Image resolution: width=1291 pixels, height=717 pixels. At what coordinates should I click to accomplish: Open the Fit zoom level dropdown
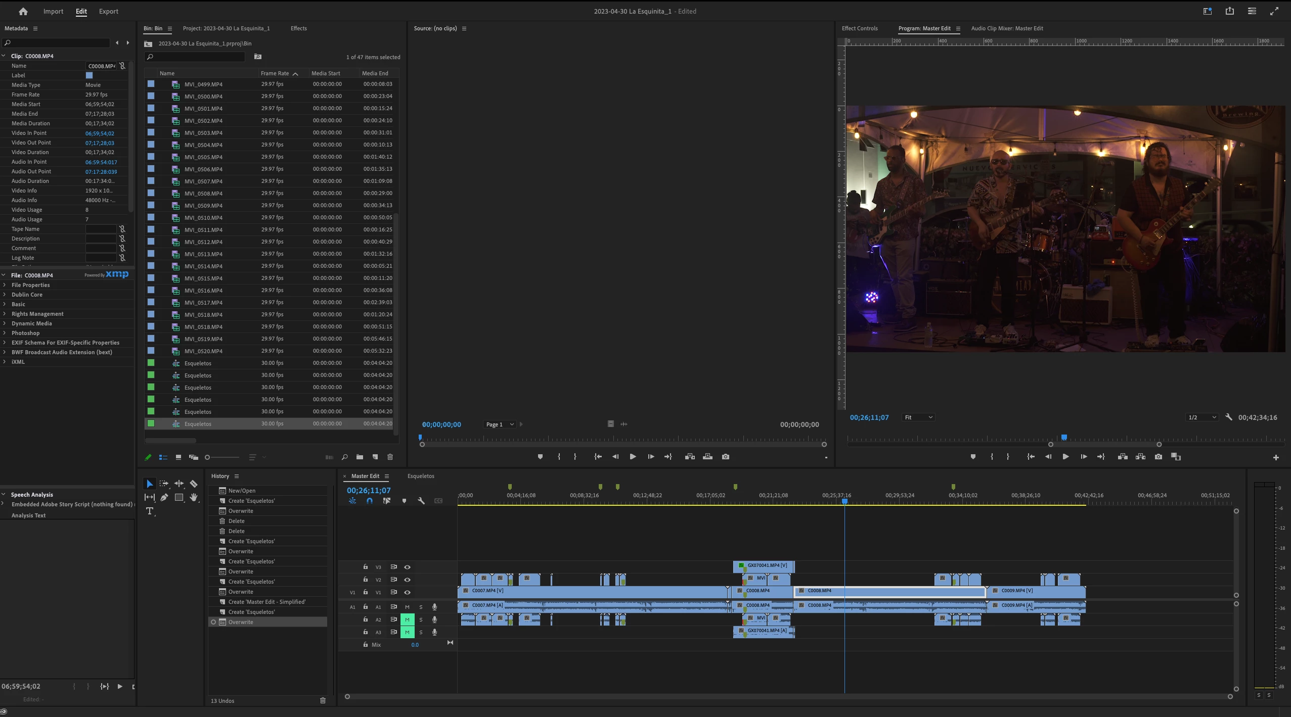[x=918, y=417]
